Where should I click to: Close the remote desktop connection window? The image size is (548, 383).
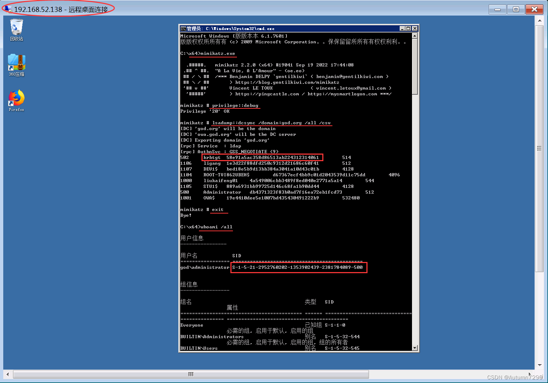[534, 9]
